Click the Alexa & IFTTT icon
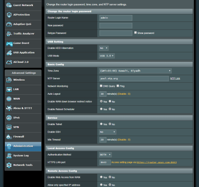 tap(9, 108)
